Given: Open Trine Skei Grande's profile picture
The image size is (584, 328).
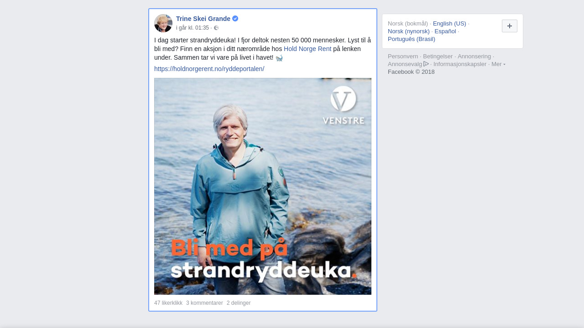Looking at the screenshot, I should (x=163, y=23).
